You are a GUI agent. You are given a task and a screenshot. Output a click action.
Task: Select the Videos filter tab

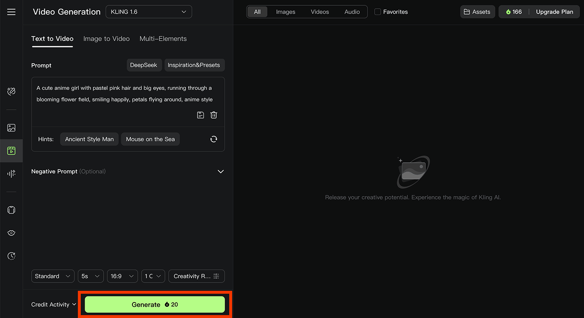click(x=320, y=12)
